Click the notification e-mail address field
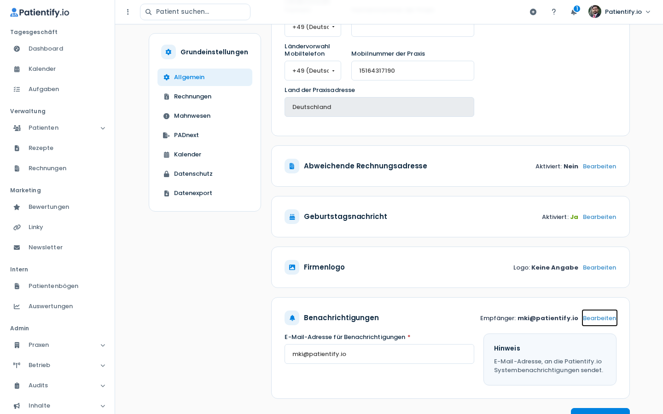The image size is (663, 414). pos(379,354)
